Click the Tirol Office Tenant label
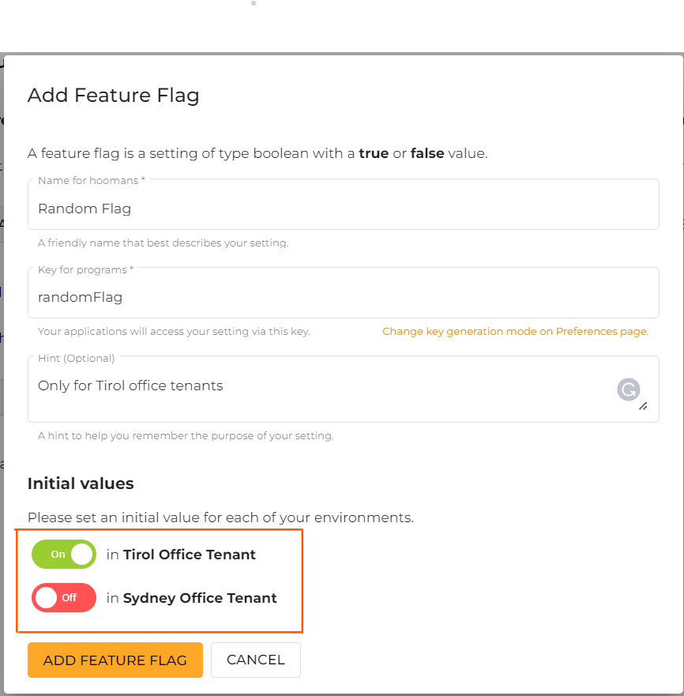 [190, 555]
